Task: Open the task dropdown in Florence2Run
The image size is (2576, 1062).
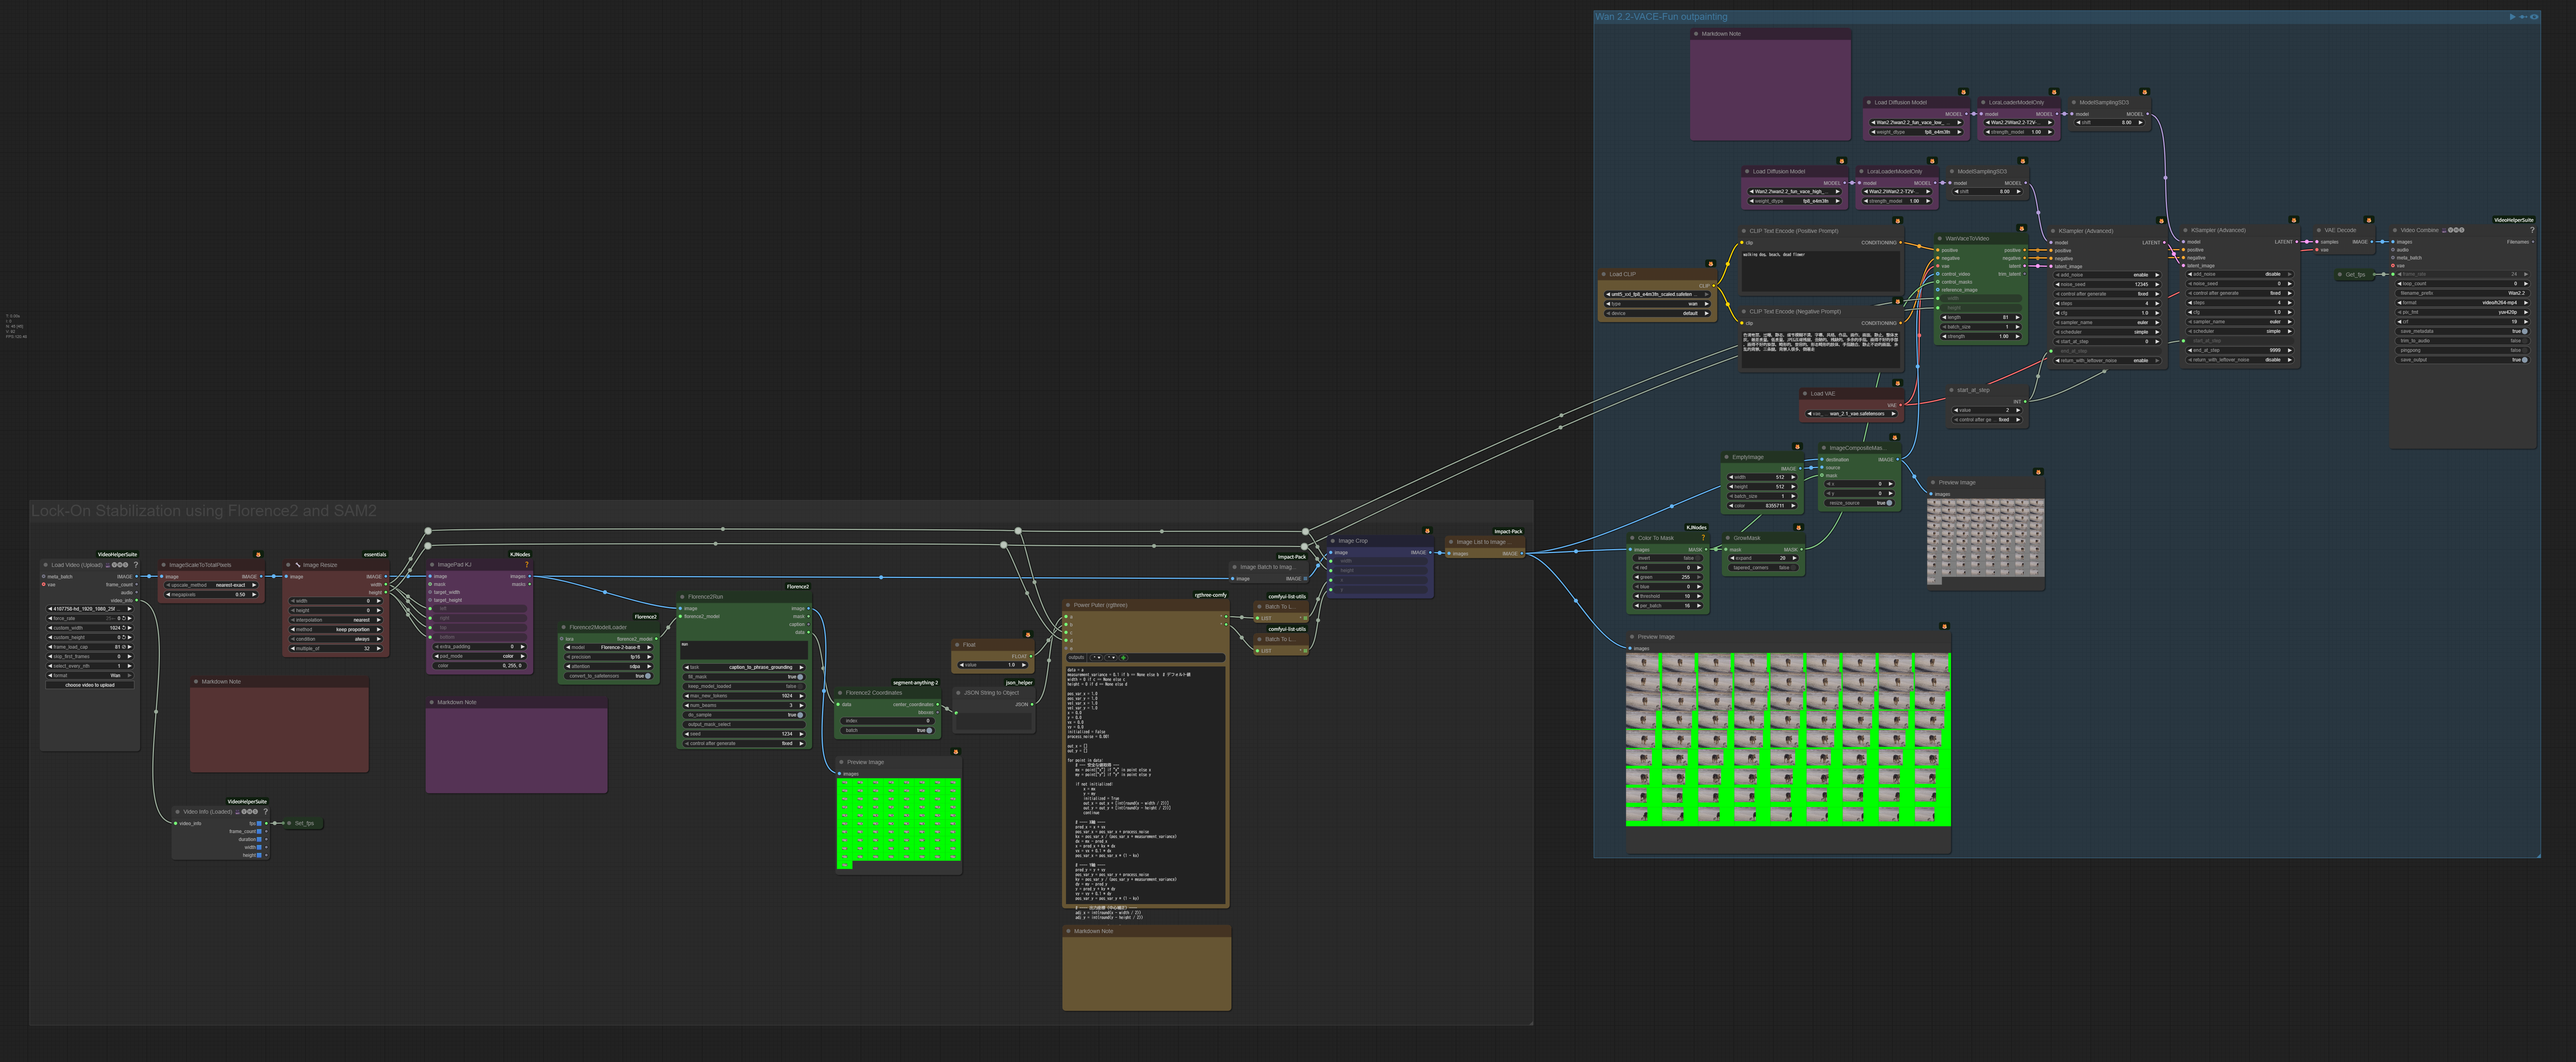Action: click(744, 667)
